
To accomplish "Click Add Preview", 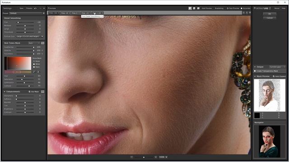I will pos(207,8).
